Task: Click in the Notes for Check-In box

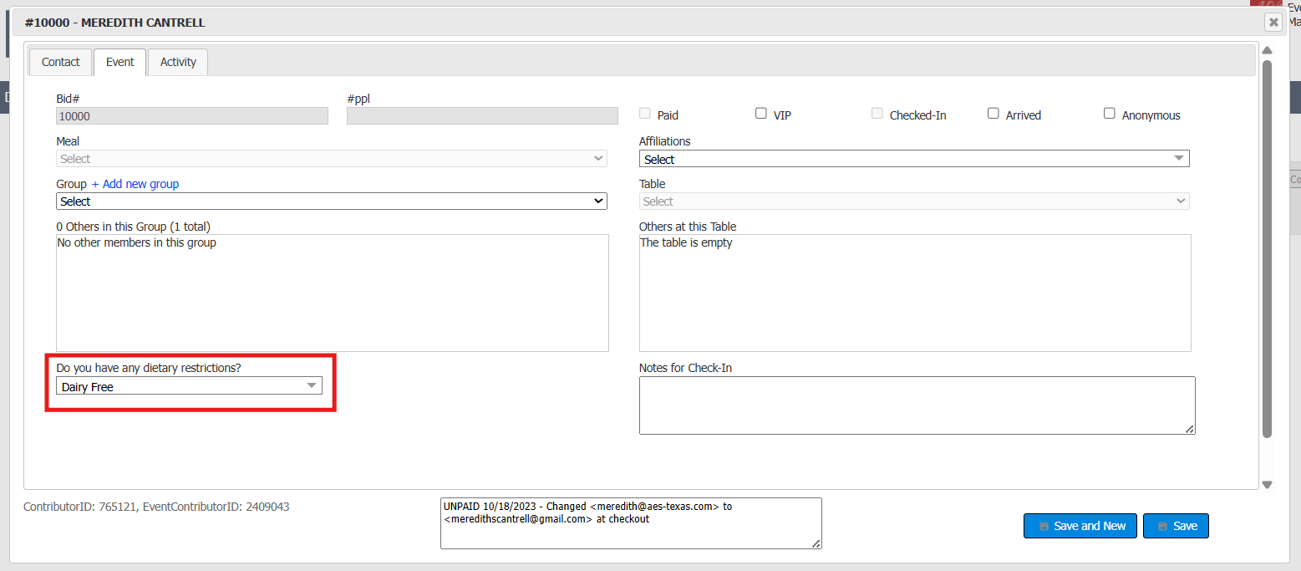Action: (917, 405)
